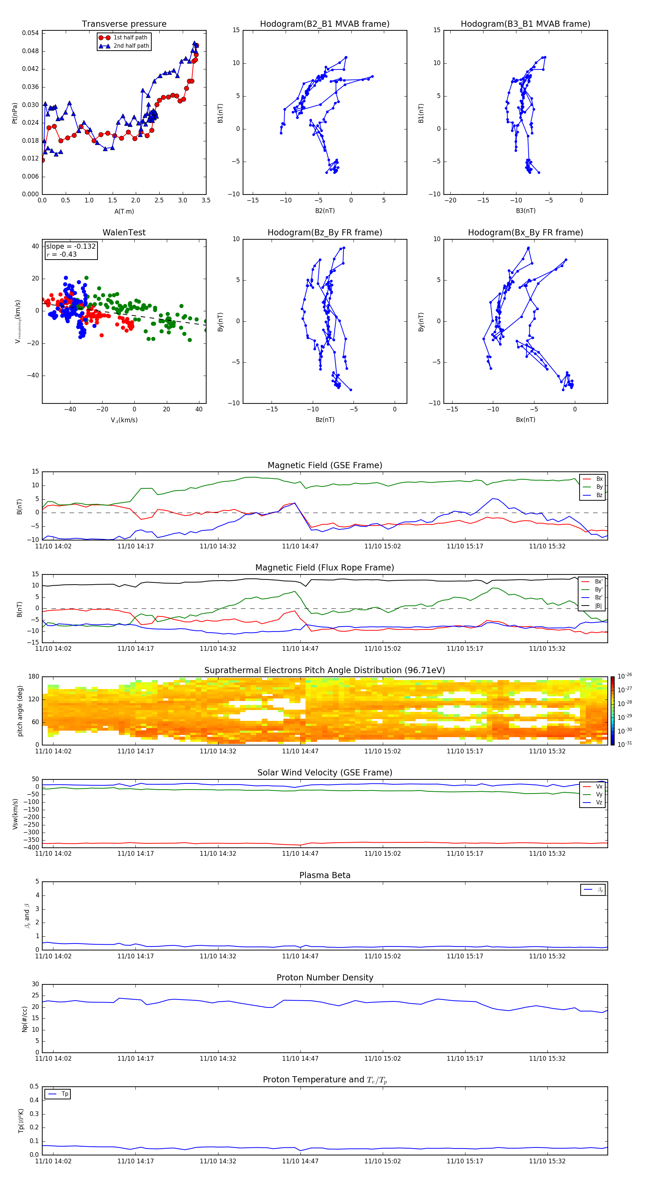Screen dimensions: 650x1193
Task: Click the "Plasma Beta" panel title
Action: point(325,876)
